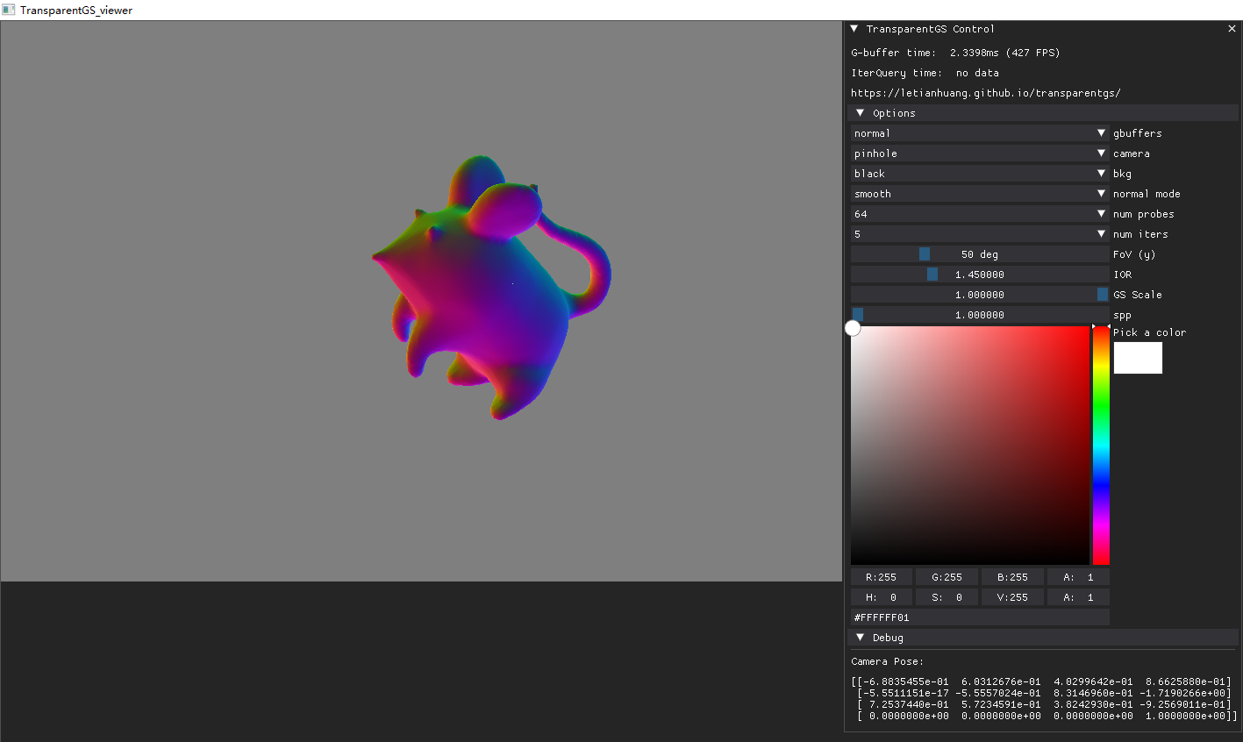The image size is (1243, 742).
Task: Click the S: 0 saturation field
Action: tap(947, 597)
